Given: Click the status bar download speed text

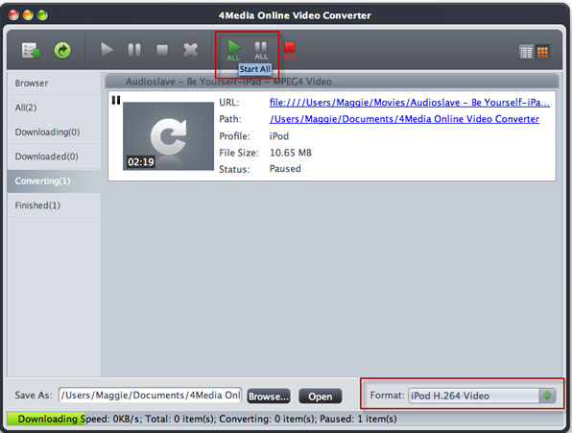Looking at the screenshot, I should pyautogui.click(x=207, y=419).
